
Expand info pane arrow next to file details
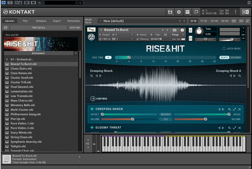coord(80,157)
